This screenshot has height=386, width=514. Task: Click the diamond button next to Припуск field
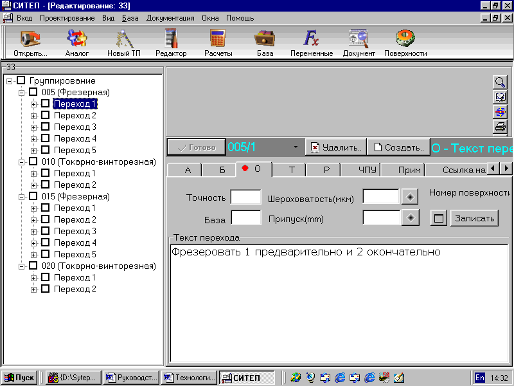pos(411,217)
